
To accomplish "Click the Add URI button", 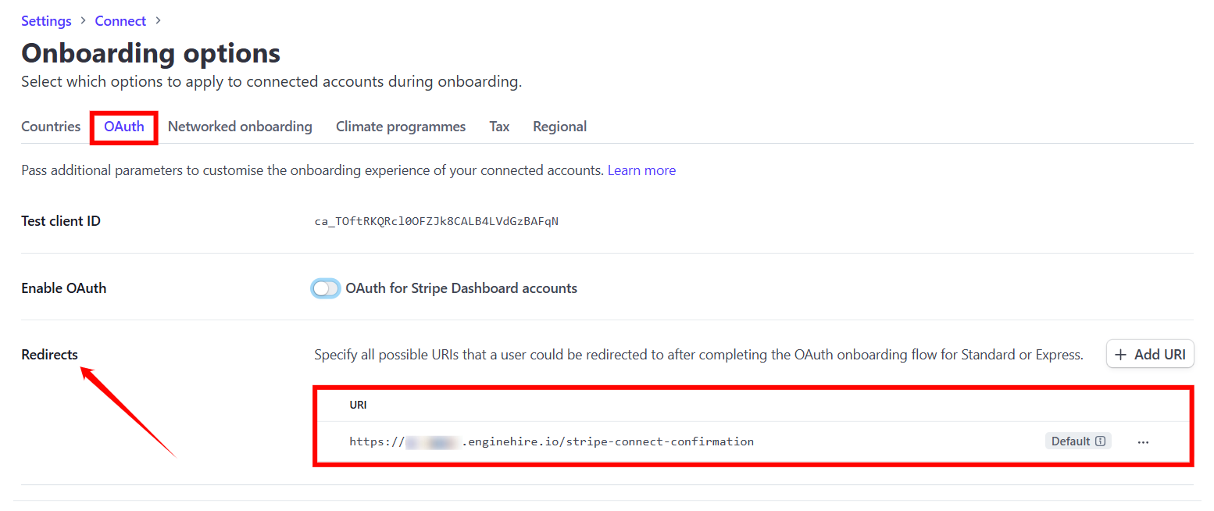I will (1150, 355).
